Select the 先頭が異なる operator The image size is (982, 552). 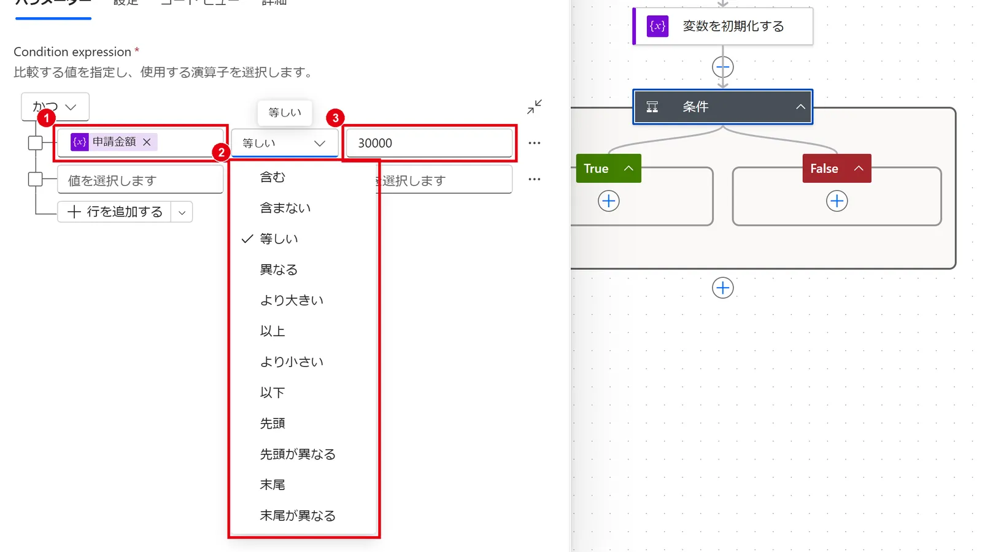[x=304, y=454]
